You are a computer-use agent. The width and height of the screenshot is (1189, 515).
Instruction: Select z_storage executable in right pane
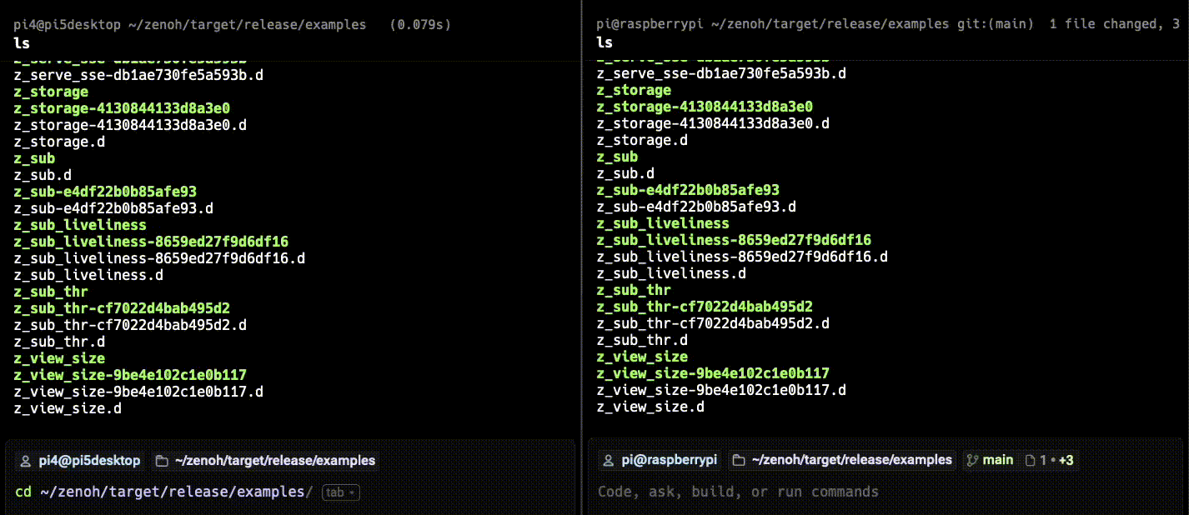tap(634, 90)
